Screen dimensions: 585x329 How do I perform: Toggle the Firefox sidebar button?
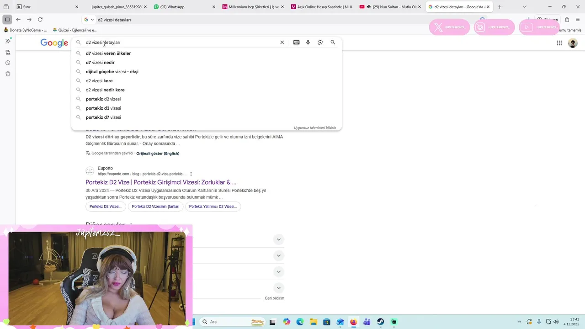coord(7,20)
